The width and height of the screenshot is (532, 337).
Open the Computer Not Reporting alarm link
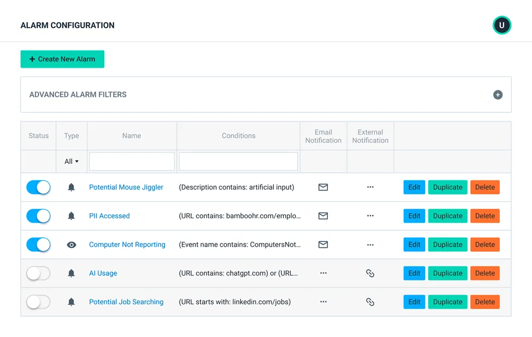127,244
